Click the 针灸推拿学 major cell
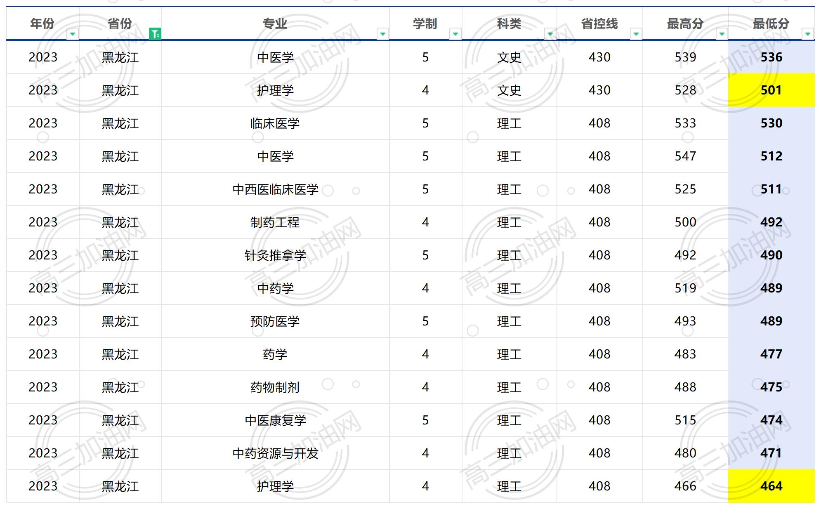This screenshot has height=509, width=821. tap(276, 255)
